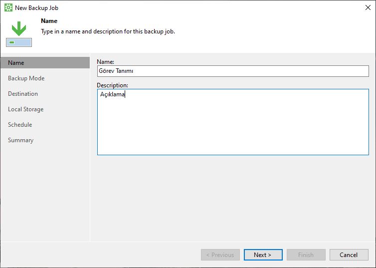Image resolution: width=376 pixels, height=268 pixels.
Task: Click the New Backup Job title text
Action: point(37,8)
